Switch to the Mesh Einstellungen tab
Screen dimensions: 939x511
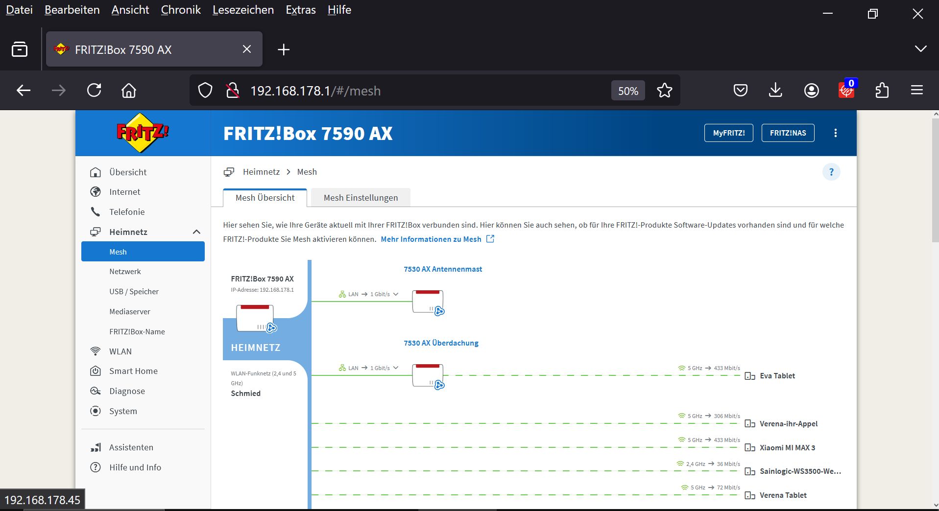tap(361, 198)
